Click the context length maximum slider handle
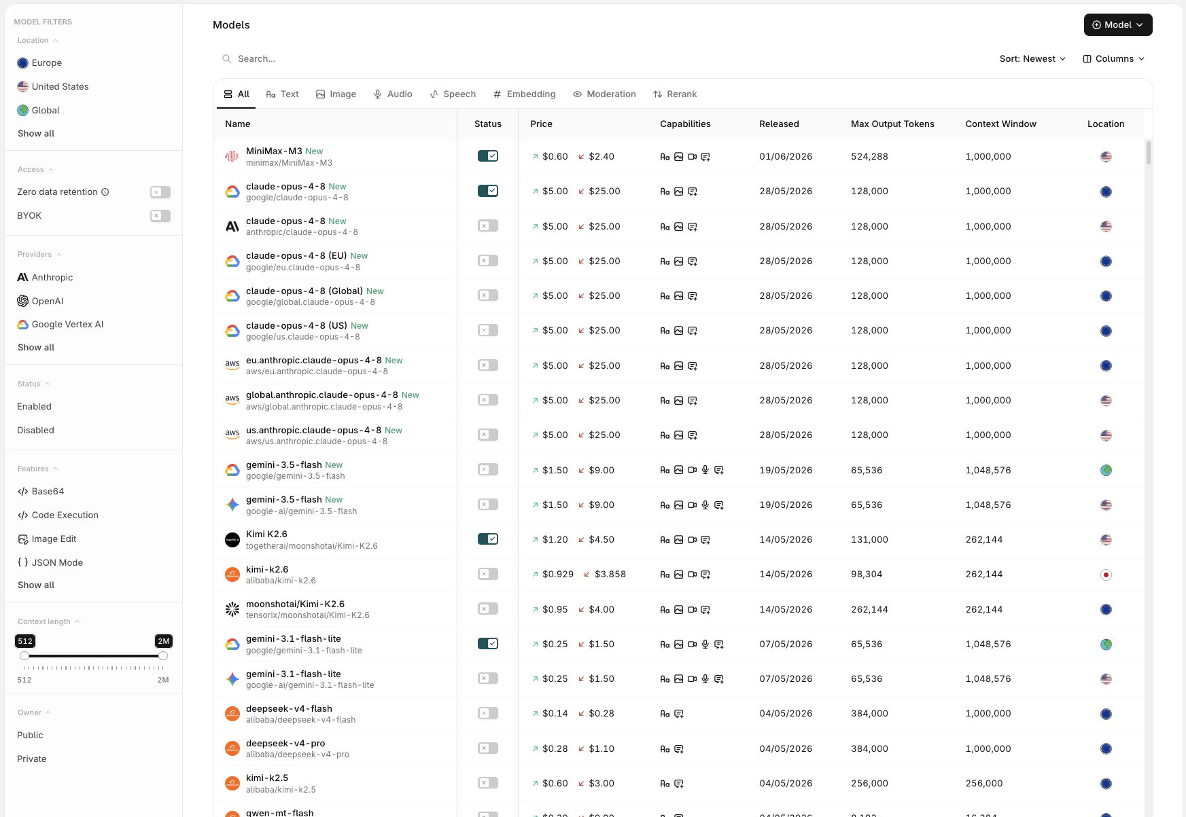Viewport: 1186px width, 817px height. (163, 656)
